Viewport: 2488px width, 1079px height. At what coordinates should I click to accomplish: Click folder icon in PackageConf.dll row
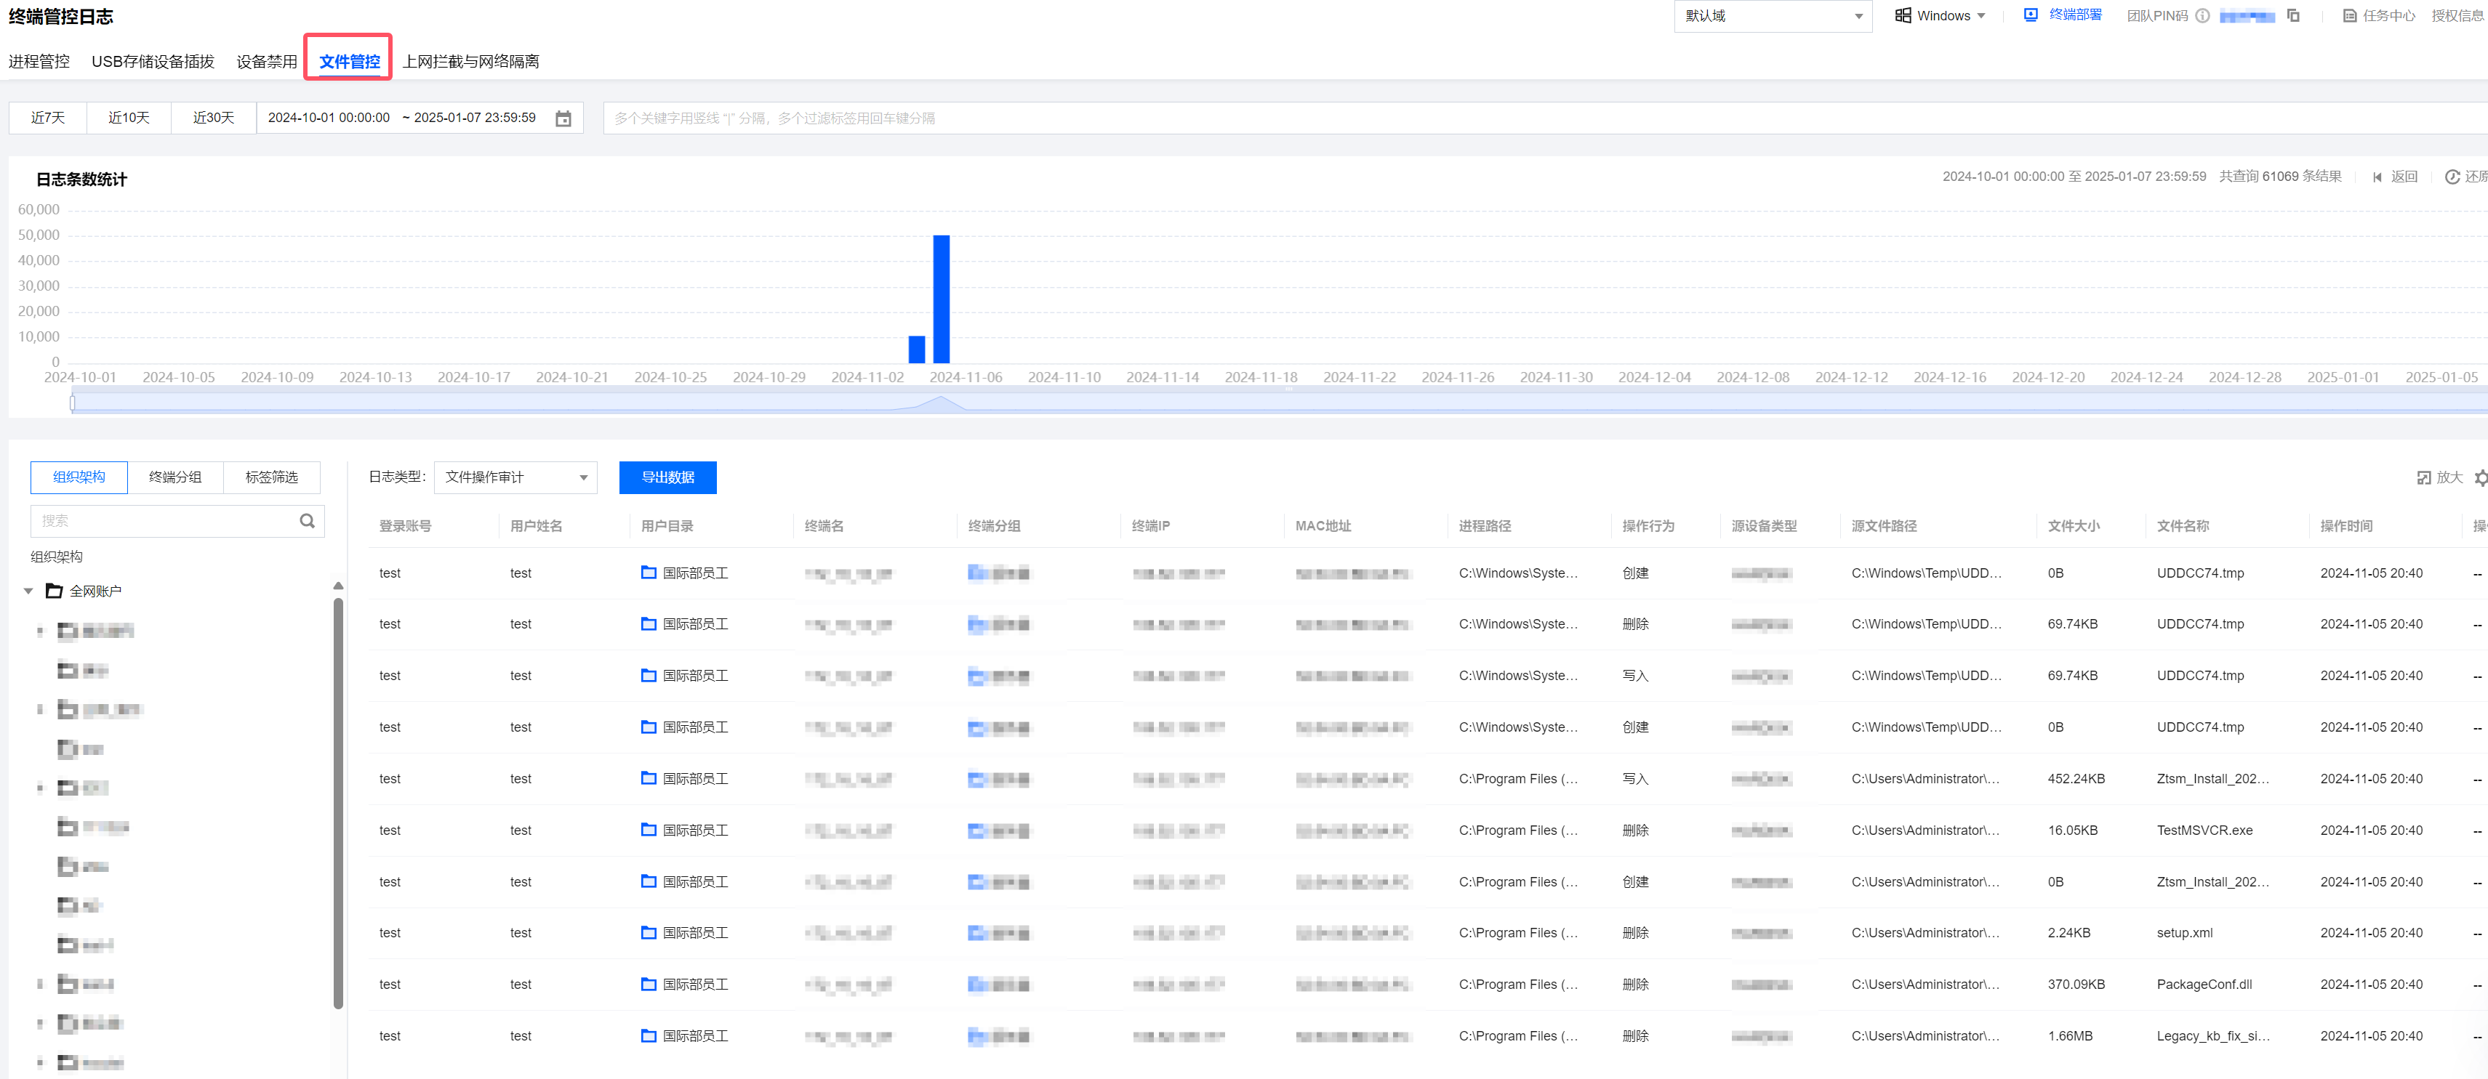click(648, 985)
